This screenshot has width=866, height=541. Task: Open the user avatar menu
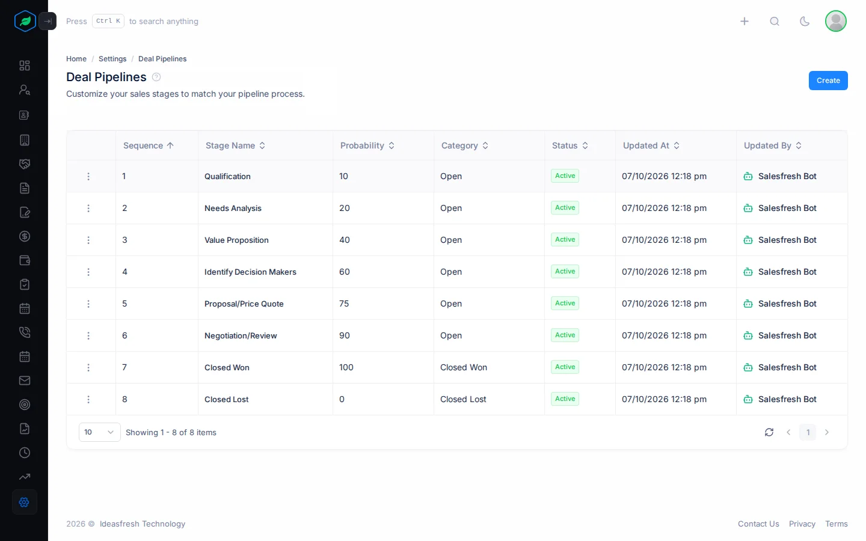coord(836,21)
